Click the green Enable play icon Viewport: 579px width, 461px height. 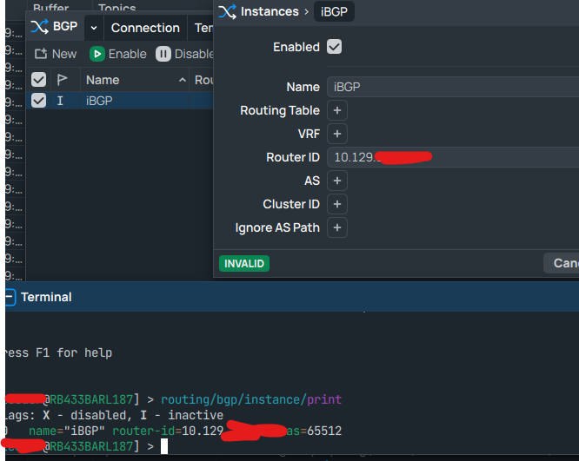pos(97,54)
